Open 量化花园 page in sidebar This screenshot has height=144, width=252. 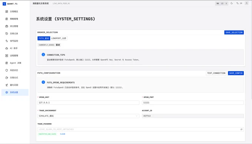(x=15, y=85)
